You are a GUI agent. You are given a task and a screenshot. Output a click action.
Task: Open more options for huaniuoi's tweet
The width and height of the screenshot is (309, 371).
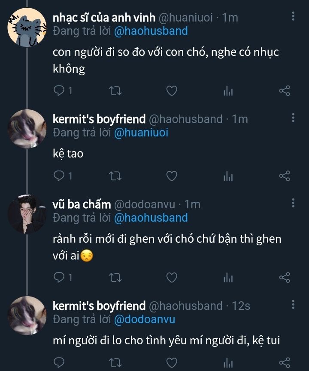click(x=293, y=17)
